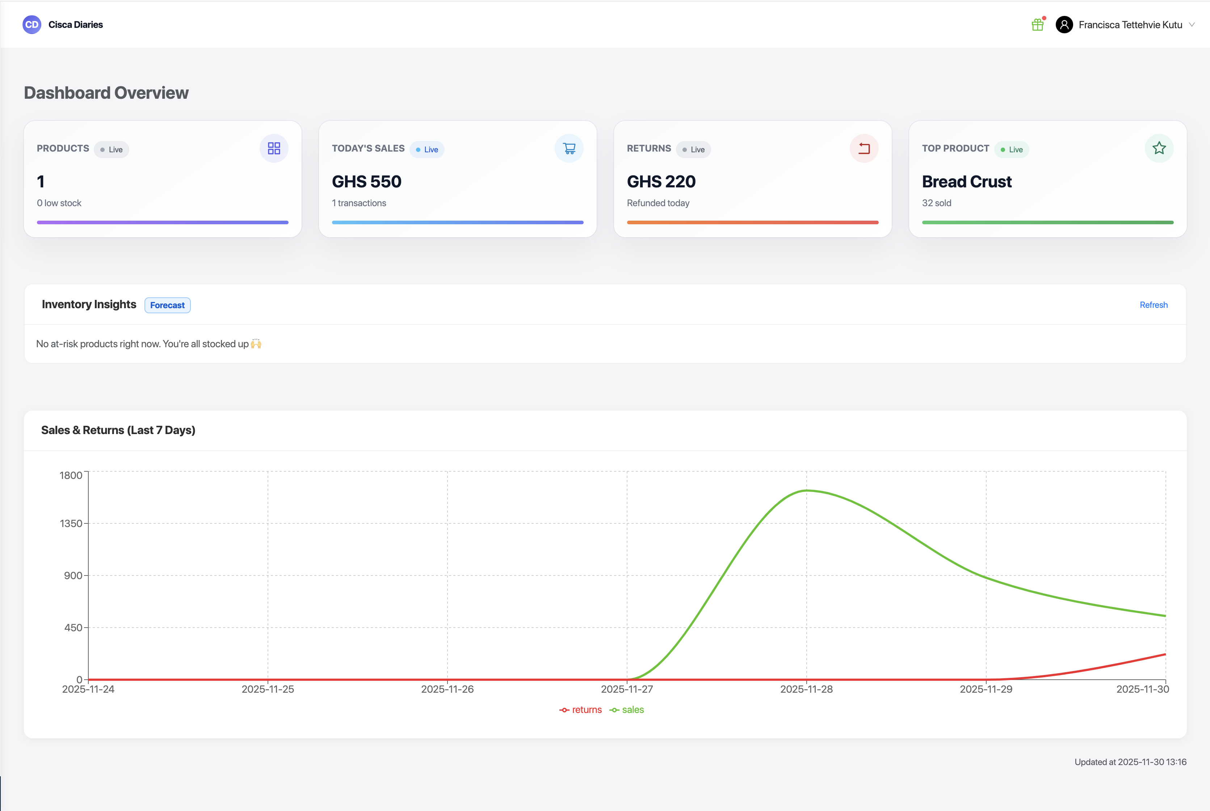Screen dimensions: 1210x811
Task: Click the sales peak on 2025-11-28
Action: tap(806, 491)
